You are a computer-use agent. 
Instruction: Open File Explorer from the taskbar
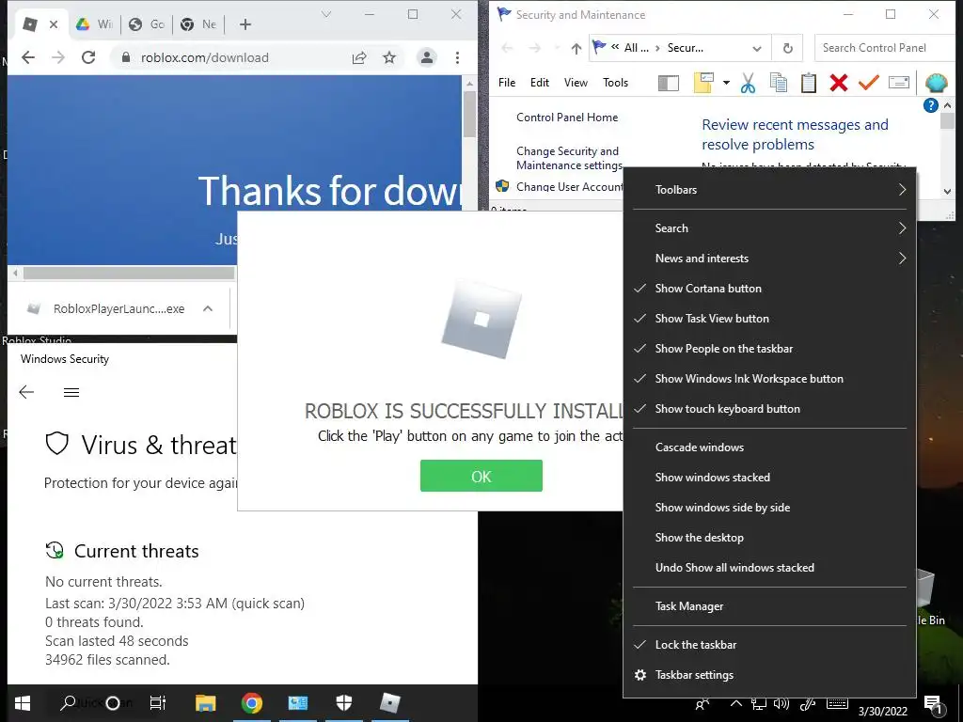[205, 703]
